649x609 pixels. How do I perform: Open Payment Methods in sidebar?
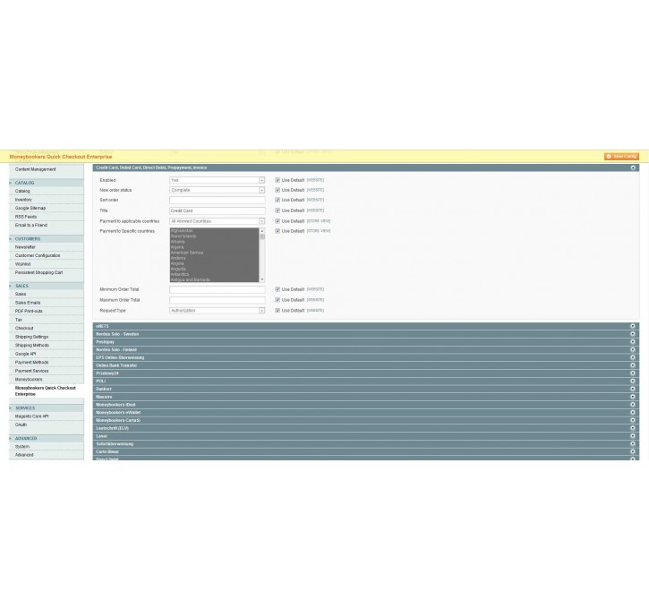[31, 362]
